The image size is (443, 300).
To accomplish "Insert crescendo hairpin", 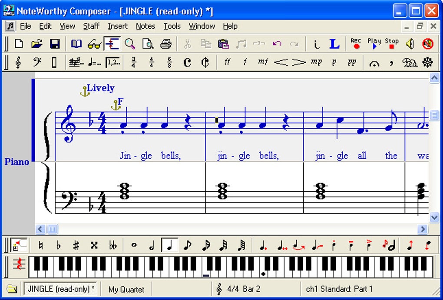I will (x=281, y=62).
